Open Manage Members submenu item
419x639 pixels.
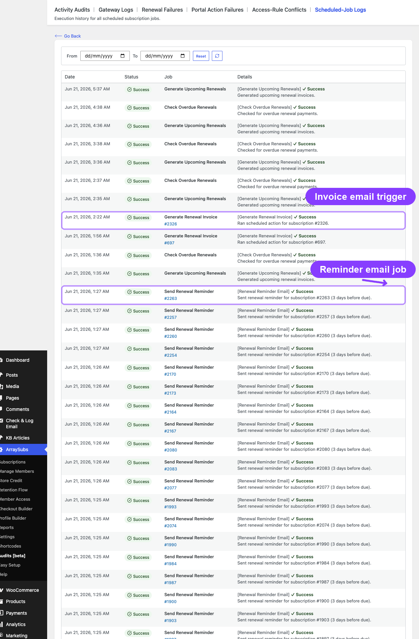point(17,471)
